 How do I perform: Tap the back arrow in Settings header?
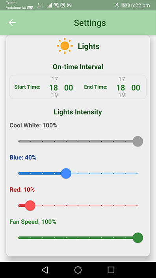point(12,23)
